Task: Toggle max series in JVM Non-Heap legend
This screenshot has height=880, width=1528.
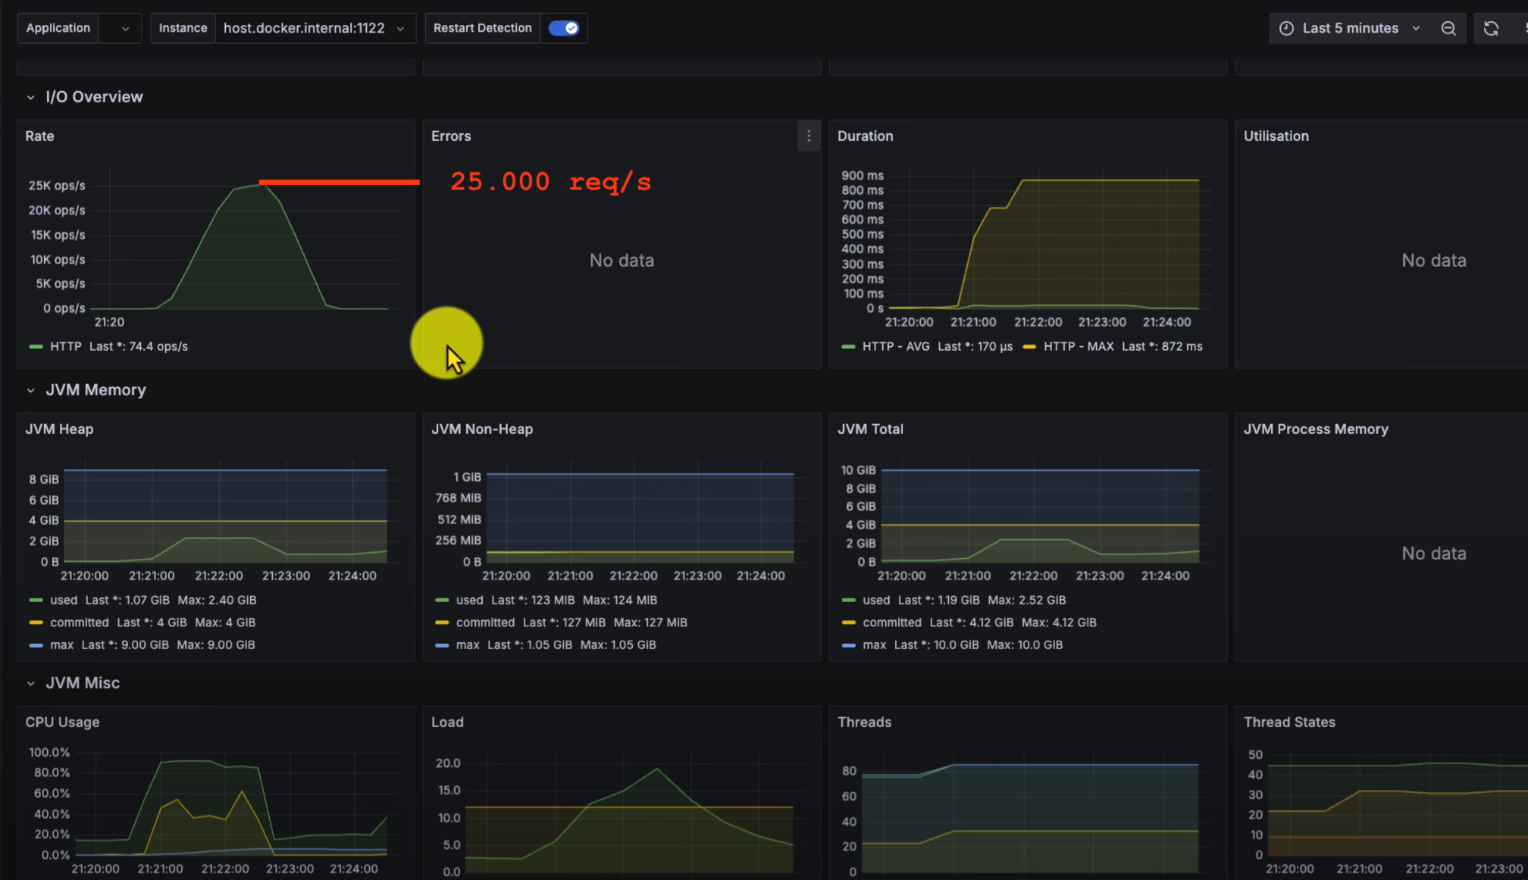Action: coord(468,645)
